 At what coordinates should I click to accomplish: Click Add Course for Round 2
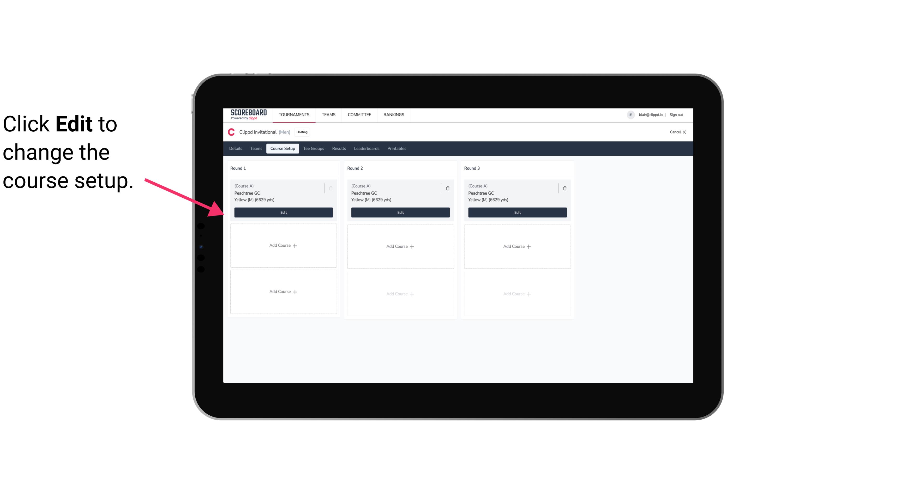coord(400,246)
